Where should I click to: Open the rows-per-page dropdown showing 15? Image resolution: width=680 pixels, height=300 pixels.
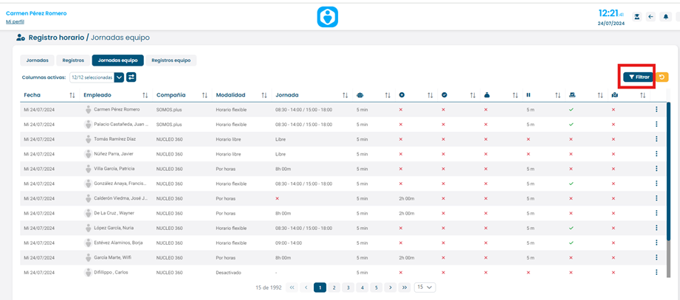[x=425, y=287]
